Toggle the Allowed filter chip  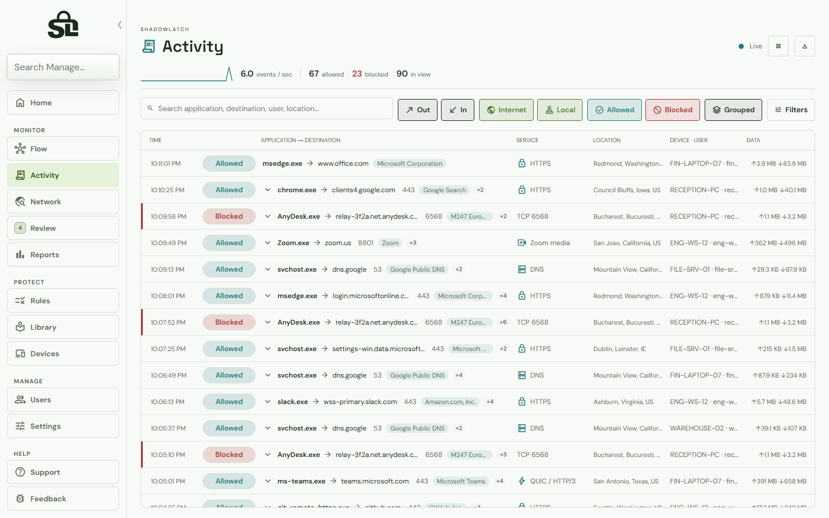(x=614, y=110)
